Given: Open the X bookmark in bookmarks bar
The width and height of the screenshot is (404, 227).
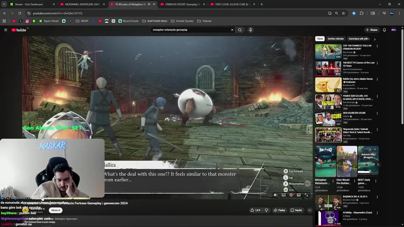Looking at the screenshot, I should coord(21,21).
